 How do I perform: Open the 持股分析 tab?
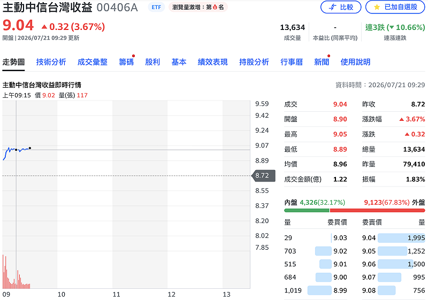254,62
